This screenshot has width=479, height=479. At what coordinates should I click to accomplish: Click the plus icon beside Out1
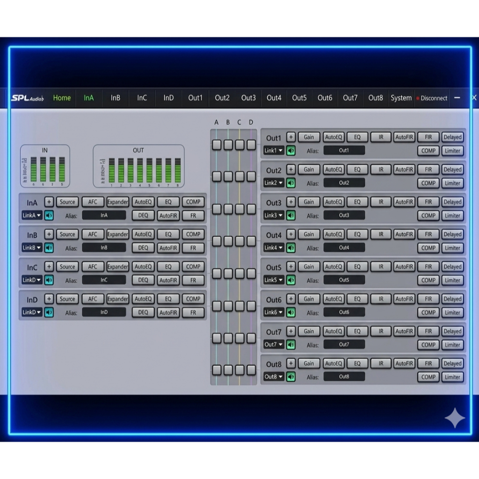[291, 137]
